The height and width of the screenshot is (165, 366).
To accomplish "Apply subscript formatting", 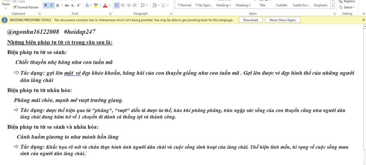I will click(73, 5).
